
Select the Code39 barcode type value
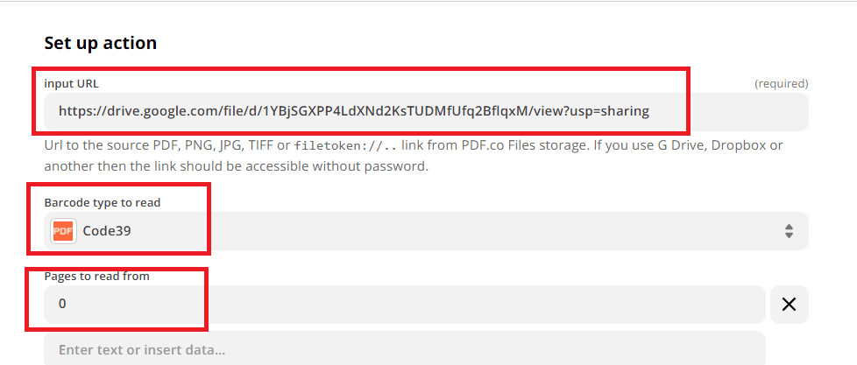(108, 231)
